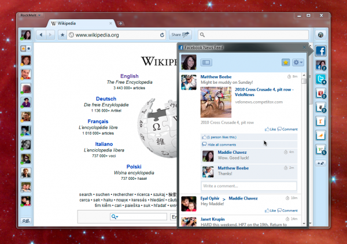
Task: Switch to the Wikipedia tab
Action: [x=82, y=24]
